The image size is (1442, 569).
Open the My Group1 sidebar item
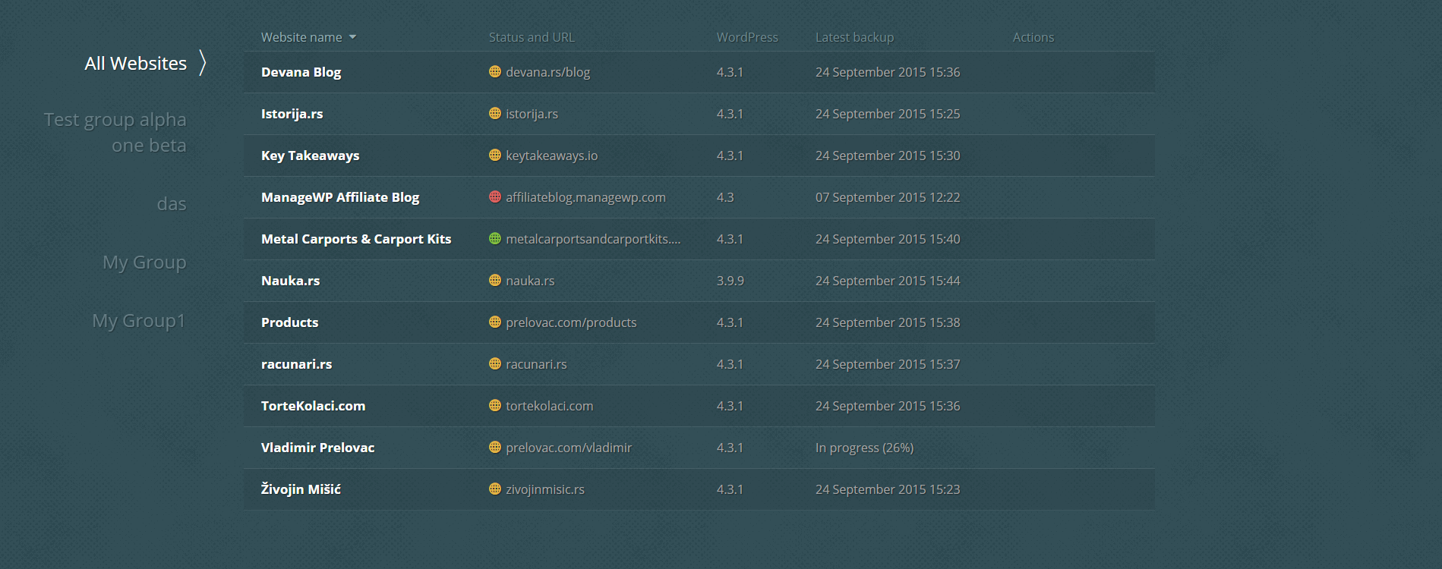pos(138,321)
